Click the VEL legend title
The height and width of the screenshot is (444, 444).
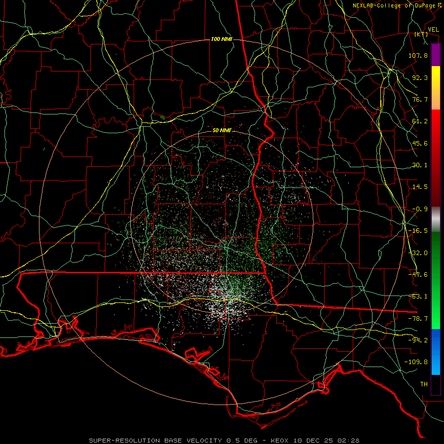click(433, 30)
